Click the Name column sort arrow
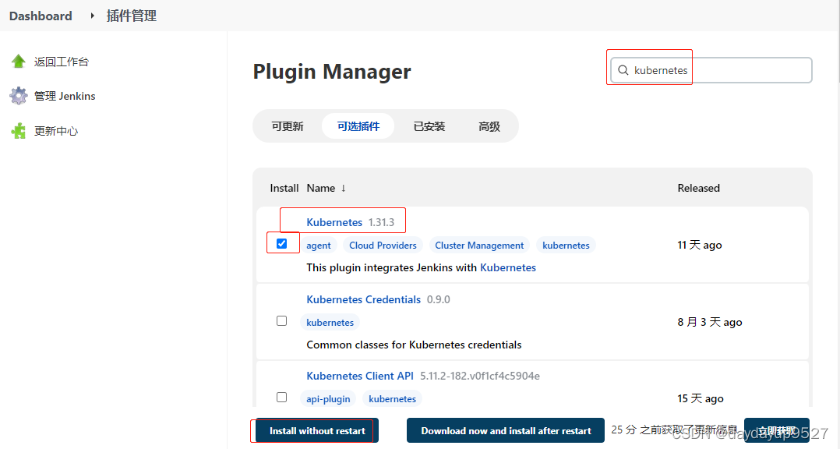The height and width of the screenshot is (449, 840). click(344, 188)
